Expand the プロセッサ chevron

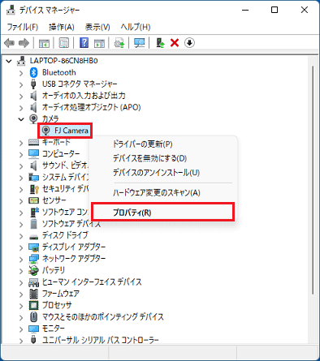(21, 306)
